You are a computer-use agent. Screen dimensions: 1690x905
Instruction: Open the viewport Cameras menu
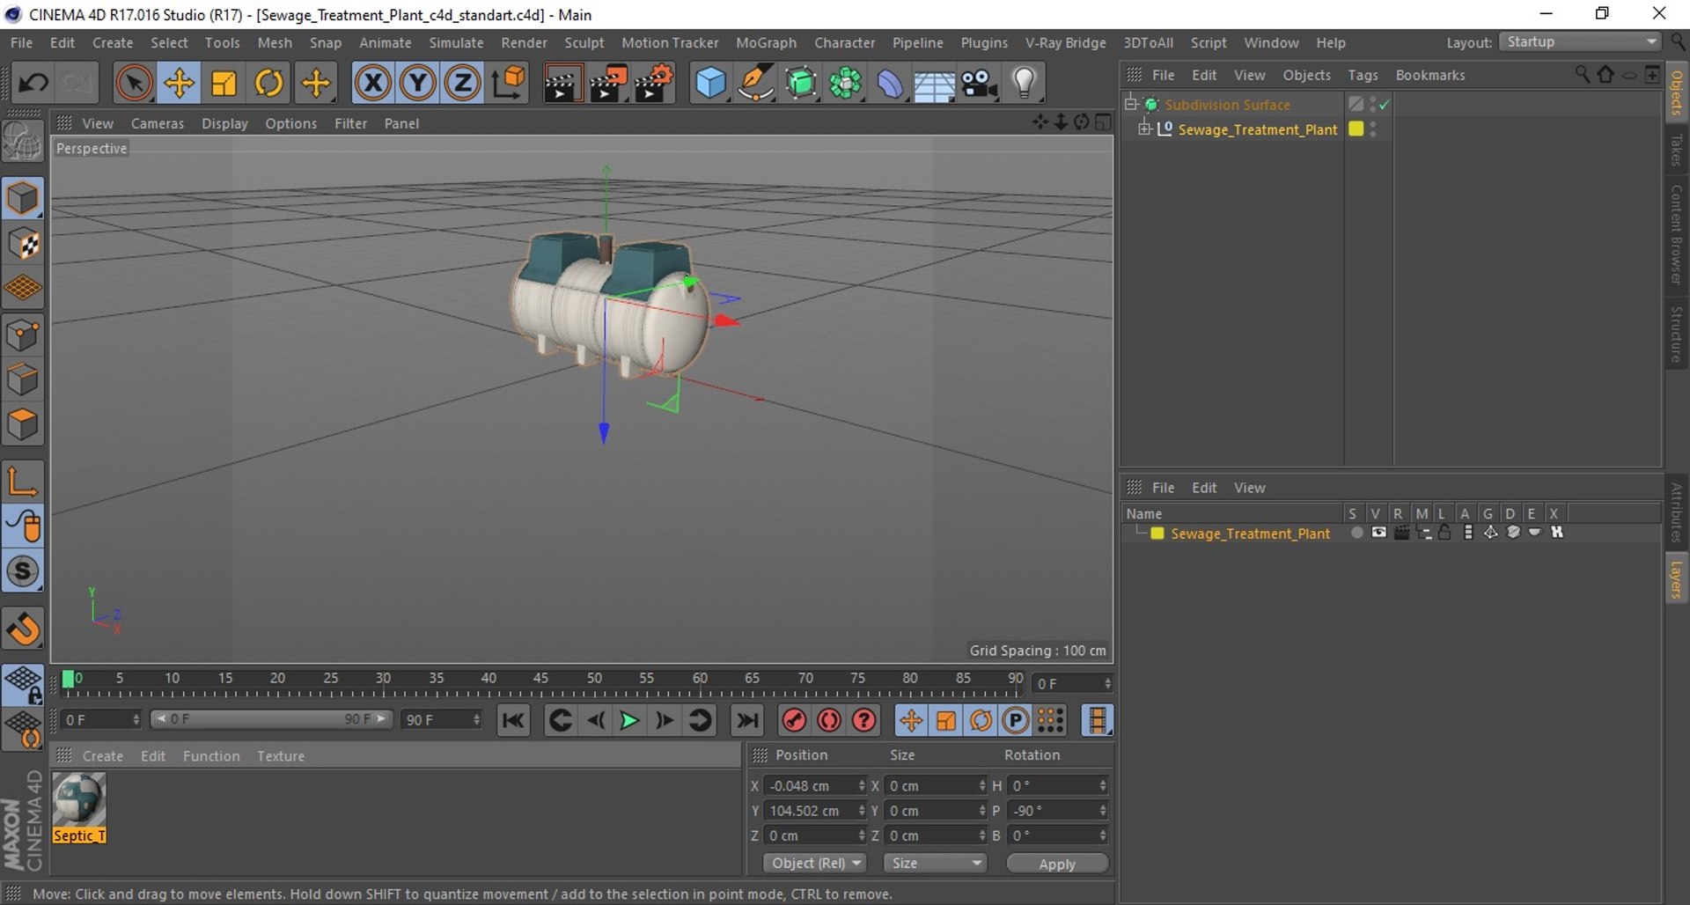158,123
